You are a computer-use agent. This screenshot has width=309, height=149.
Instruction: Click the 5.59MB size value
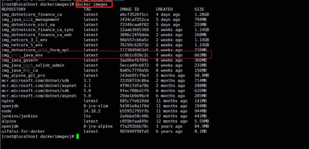tap(202, 121)
